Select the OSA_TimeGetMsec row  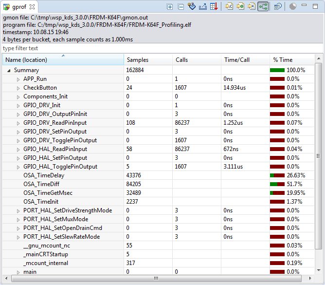pyautogui.click(x=158, y=193)
